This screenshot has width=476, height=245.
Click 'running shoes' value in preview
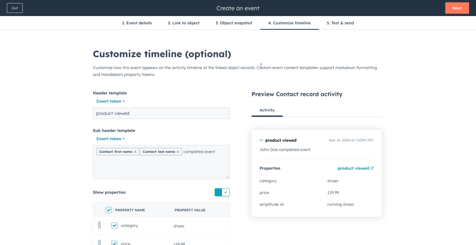click(341, 204)
